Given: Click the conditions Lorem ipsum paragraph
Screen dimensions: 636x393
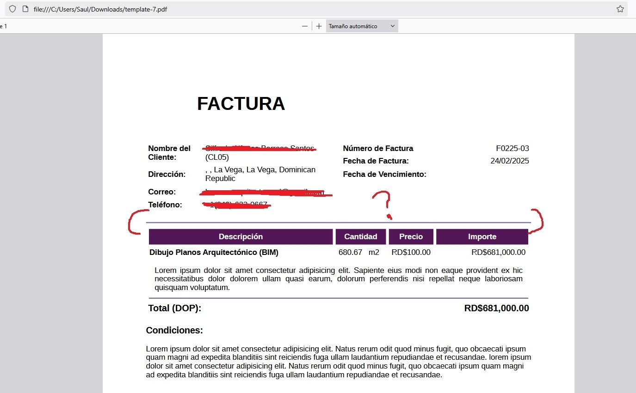Looking at the screenshot, I should pyautogui.click(x=338, y=362).
